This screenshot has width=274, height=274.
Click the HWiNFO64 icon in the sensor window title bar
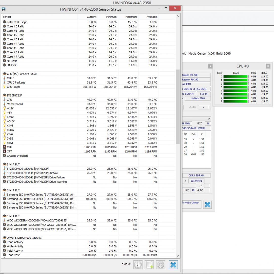coord(4,9)
